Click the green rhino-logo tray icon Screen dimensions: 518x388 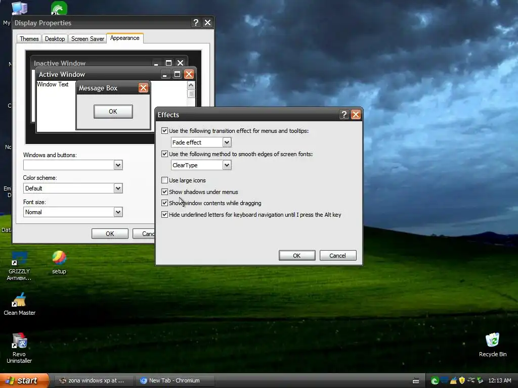[435, 381]
